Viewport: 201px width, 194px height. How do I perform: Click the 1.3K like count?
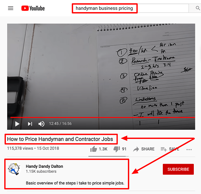(x=103, y=149)
